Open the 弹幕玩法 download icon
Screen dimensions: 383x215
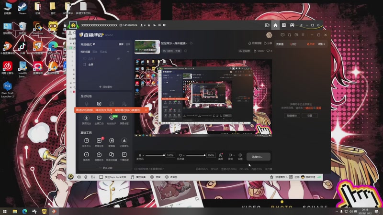pos(87,118)
